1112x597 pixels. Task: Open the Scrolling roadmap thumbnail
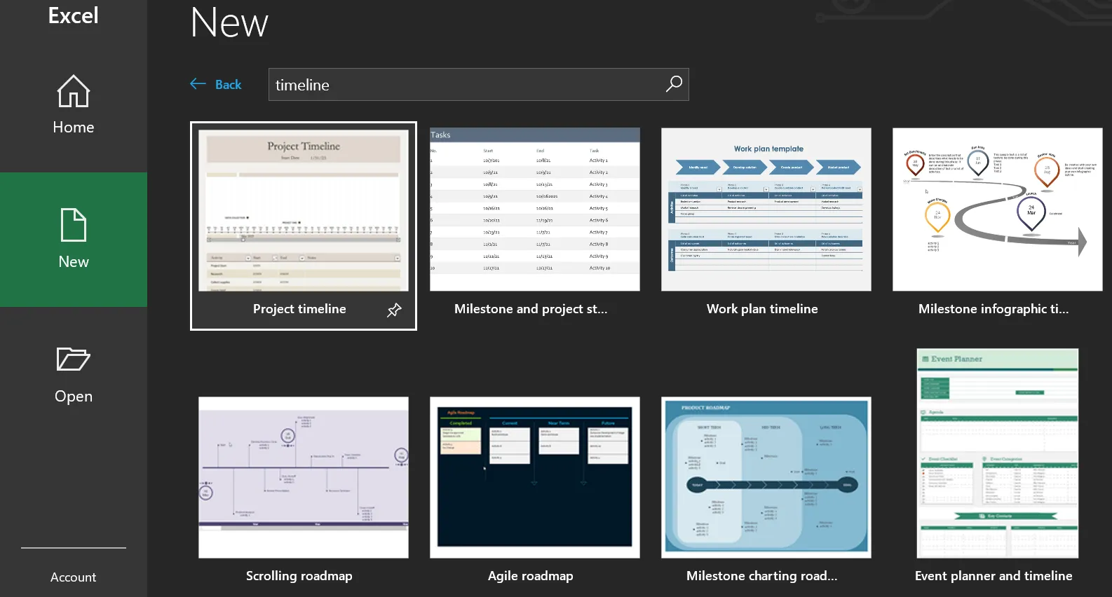coord(304,478)
